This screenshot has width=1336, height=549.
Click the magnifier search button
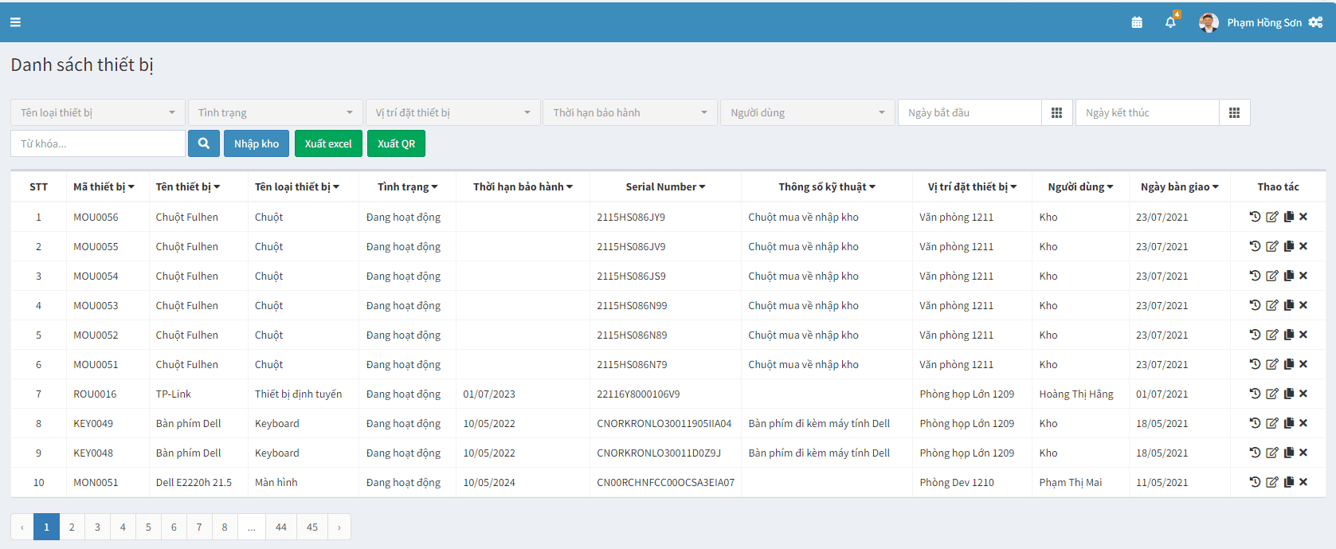pyautogui.click(x=203, y=143)
